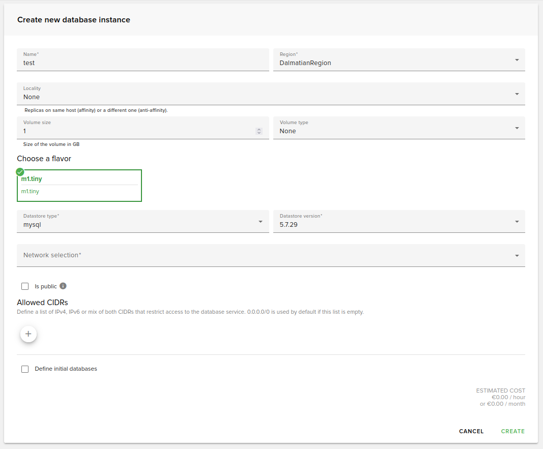Click the green checkmark on m1.tiny flavor

click(x=20, y=172)
